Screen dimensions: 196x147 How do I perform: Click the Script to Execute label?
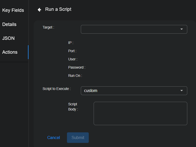click(56, 89)
